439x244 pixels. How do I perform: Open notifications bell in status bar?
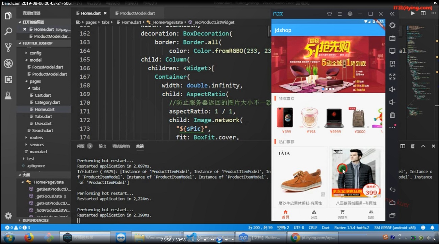432,228
